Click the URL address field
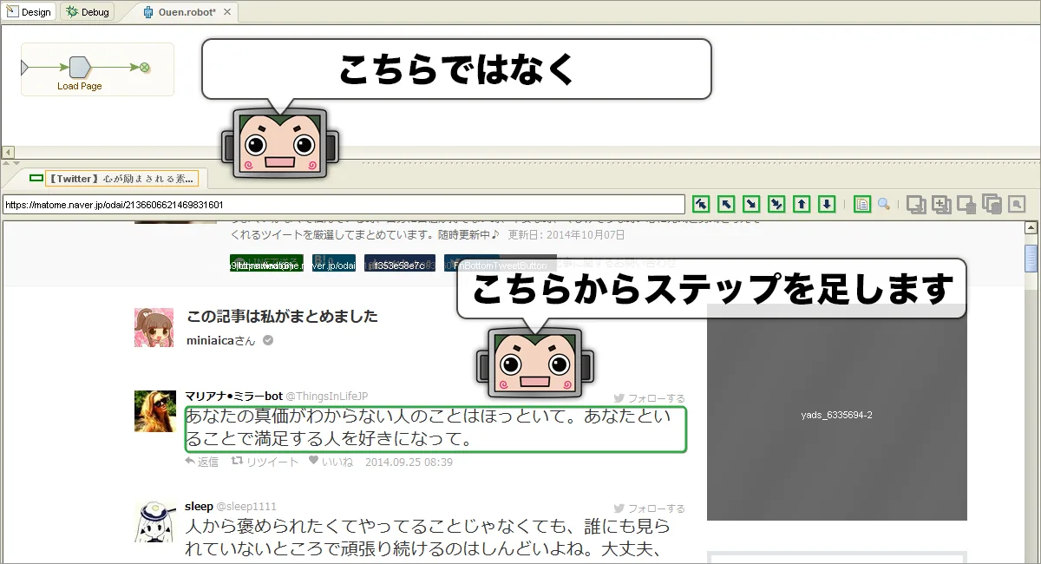 [x=344, y=205]
